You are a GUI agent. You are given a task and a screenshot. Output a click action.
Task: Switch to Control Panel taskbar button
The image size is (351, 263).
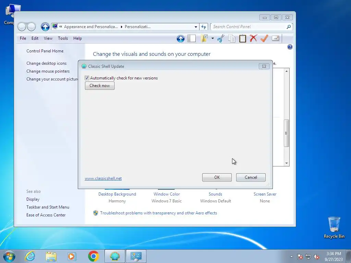tap(136, 256)
